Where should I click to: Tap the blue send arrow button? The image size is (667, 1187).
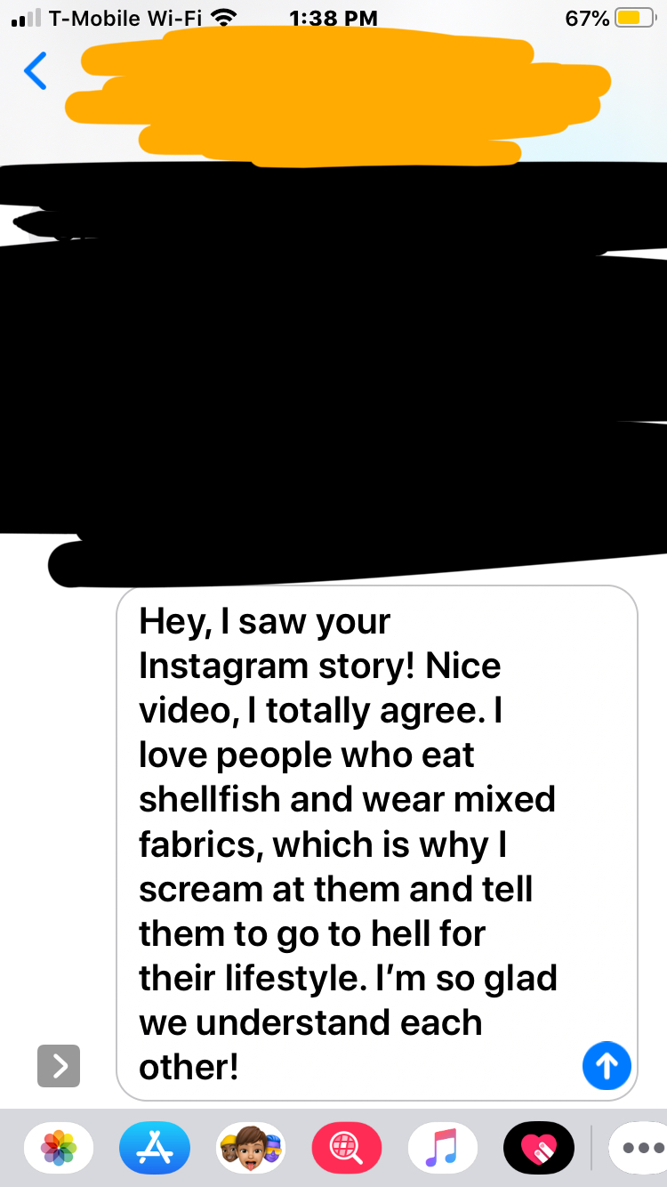[607, 1065]
